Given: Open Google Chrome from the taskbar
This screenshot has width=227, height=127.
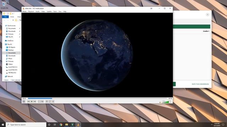Looking at the screenshot, I should click(x=61, y=125).
